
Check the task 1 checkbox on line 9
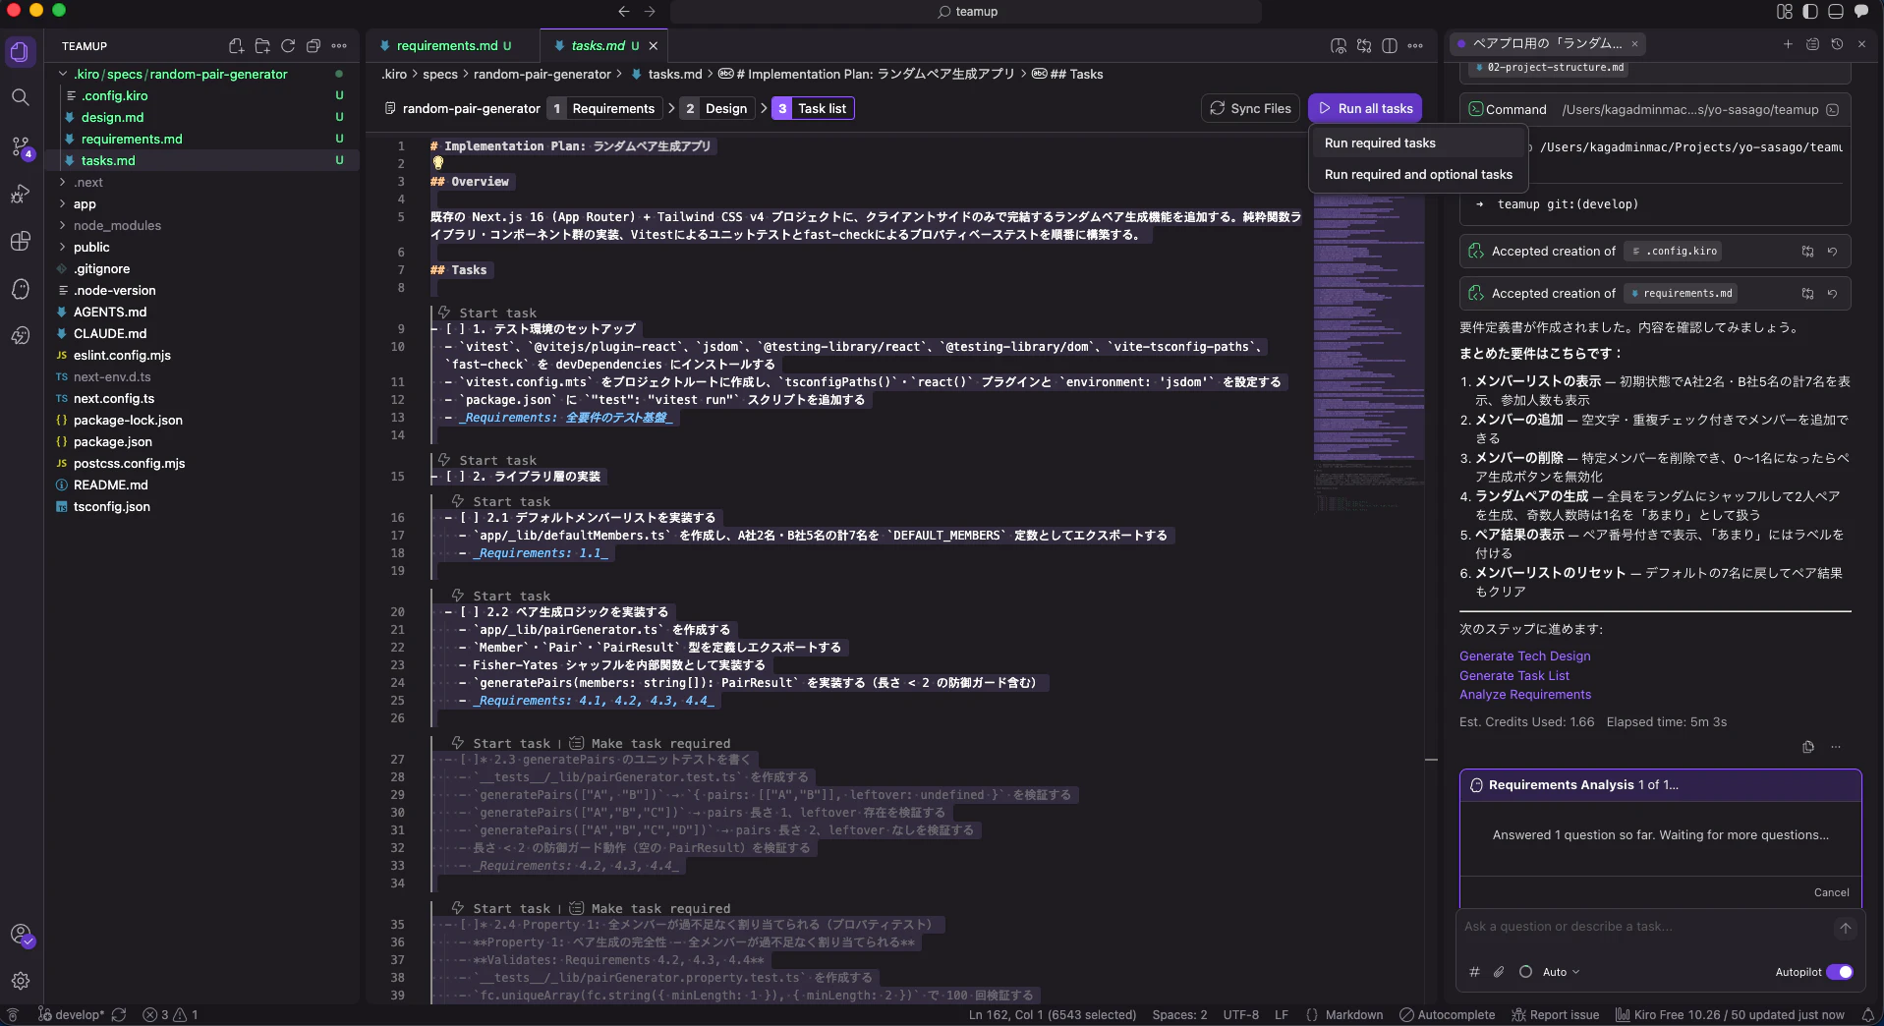pyautogui.click(x=455, y=329)
